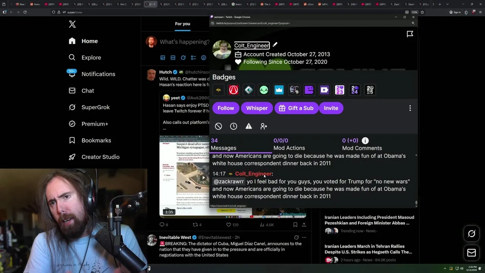Viewport: 485px width, 273px height.
Task: Click the 2024 recap badge
Action: [355, 90]
